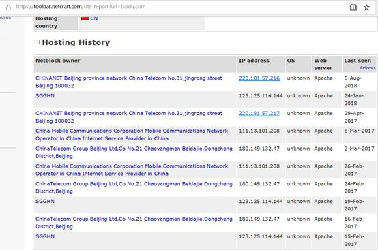Click the OS column header
Image resolution: width=378 pixels, height=250 pixels.
click(x=298, y=64)
